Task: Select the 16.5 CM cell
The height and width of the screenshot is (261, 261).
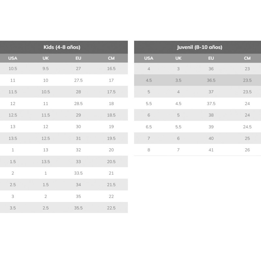Action: pos(111,69)
